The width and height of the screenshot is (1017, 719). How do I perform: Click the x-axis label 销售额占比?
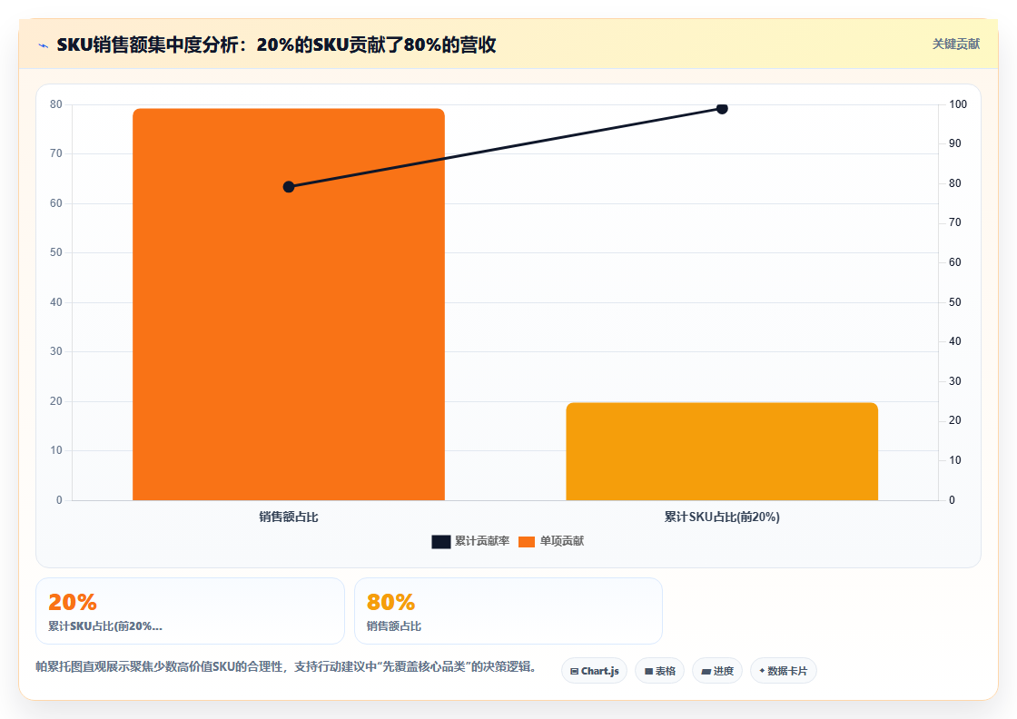289,517
